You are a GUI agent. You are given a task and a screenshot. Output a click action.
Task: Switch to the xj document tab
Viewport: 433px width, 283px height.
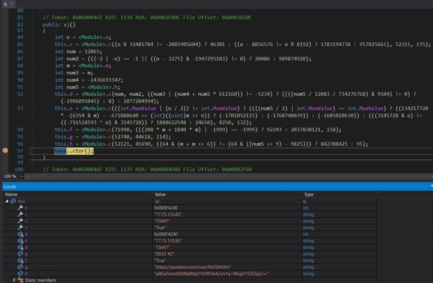(x=5, y=4)
